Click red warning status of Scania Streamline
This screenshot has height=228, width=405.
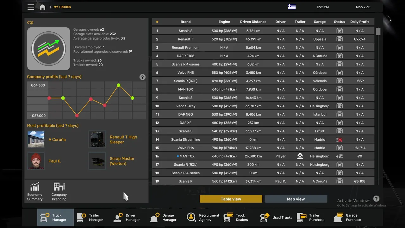pyautogui.click(x=340, y=140)
